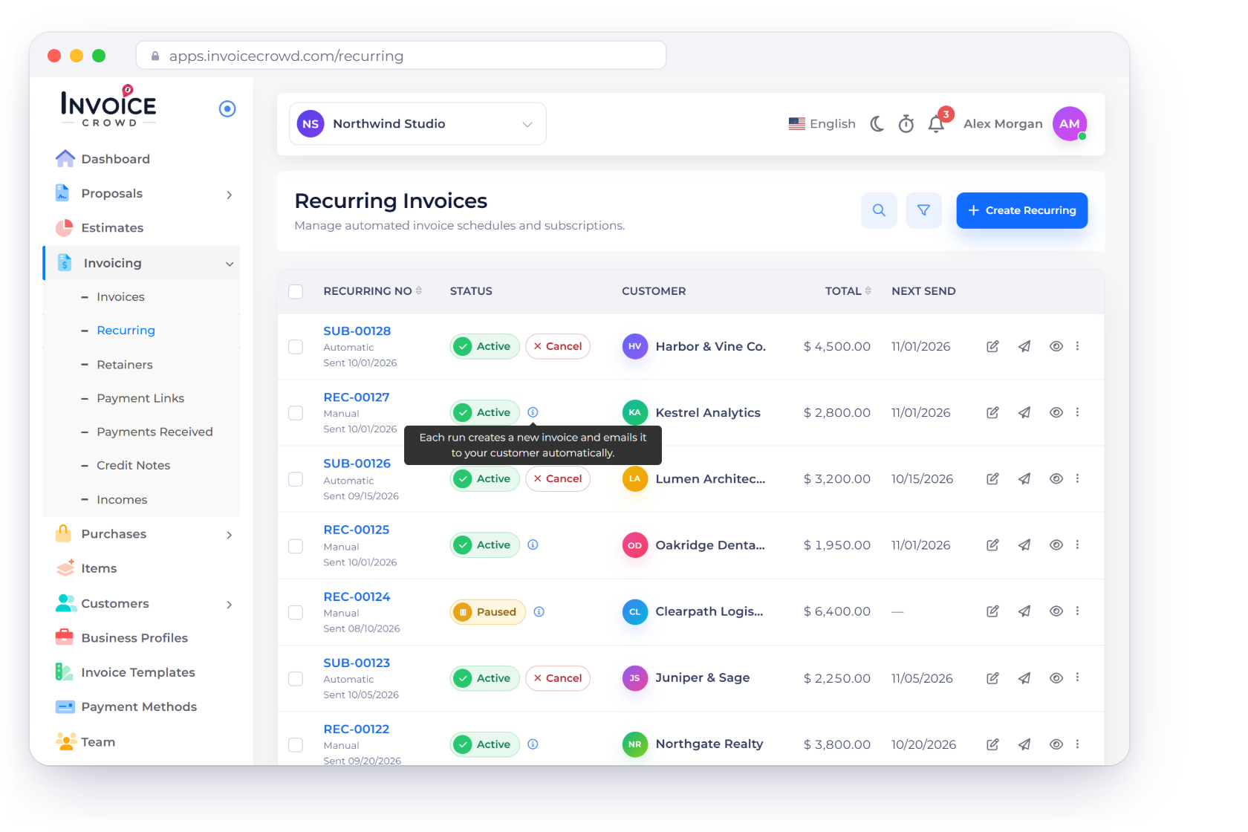1248x832 pixels.
Task: Select the REC-00124 row checkbox
Action: tap(296, 612)
